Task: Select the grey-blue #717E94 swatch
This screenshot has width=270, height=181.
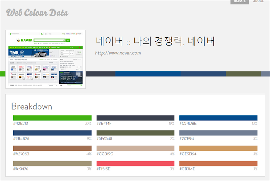Action: point(219,133)
